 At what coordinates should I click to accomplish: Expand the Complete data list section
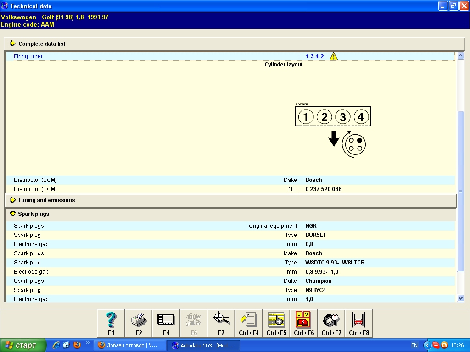coord(41,44)
